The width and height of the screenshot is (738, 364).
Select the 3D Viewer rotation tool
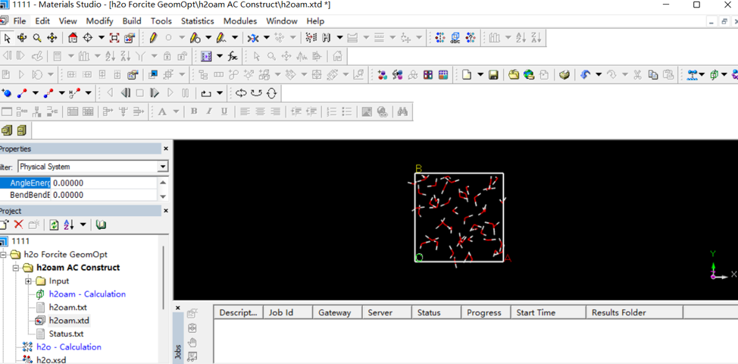coord(22,38)
